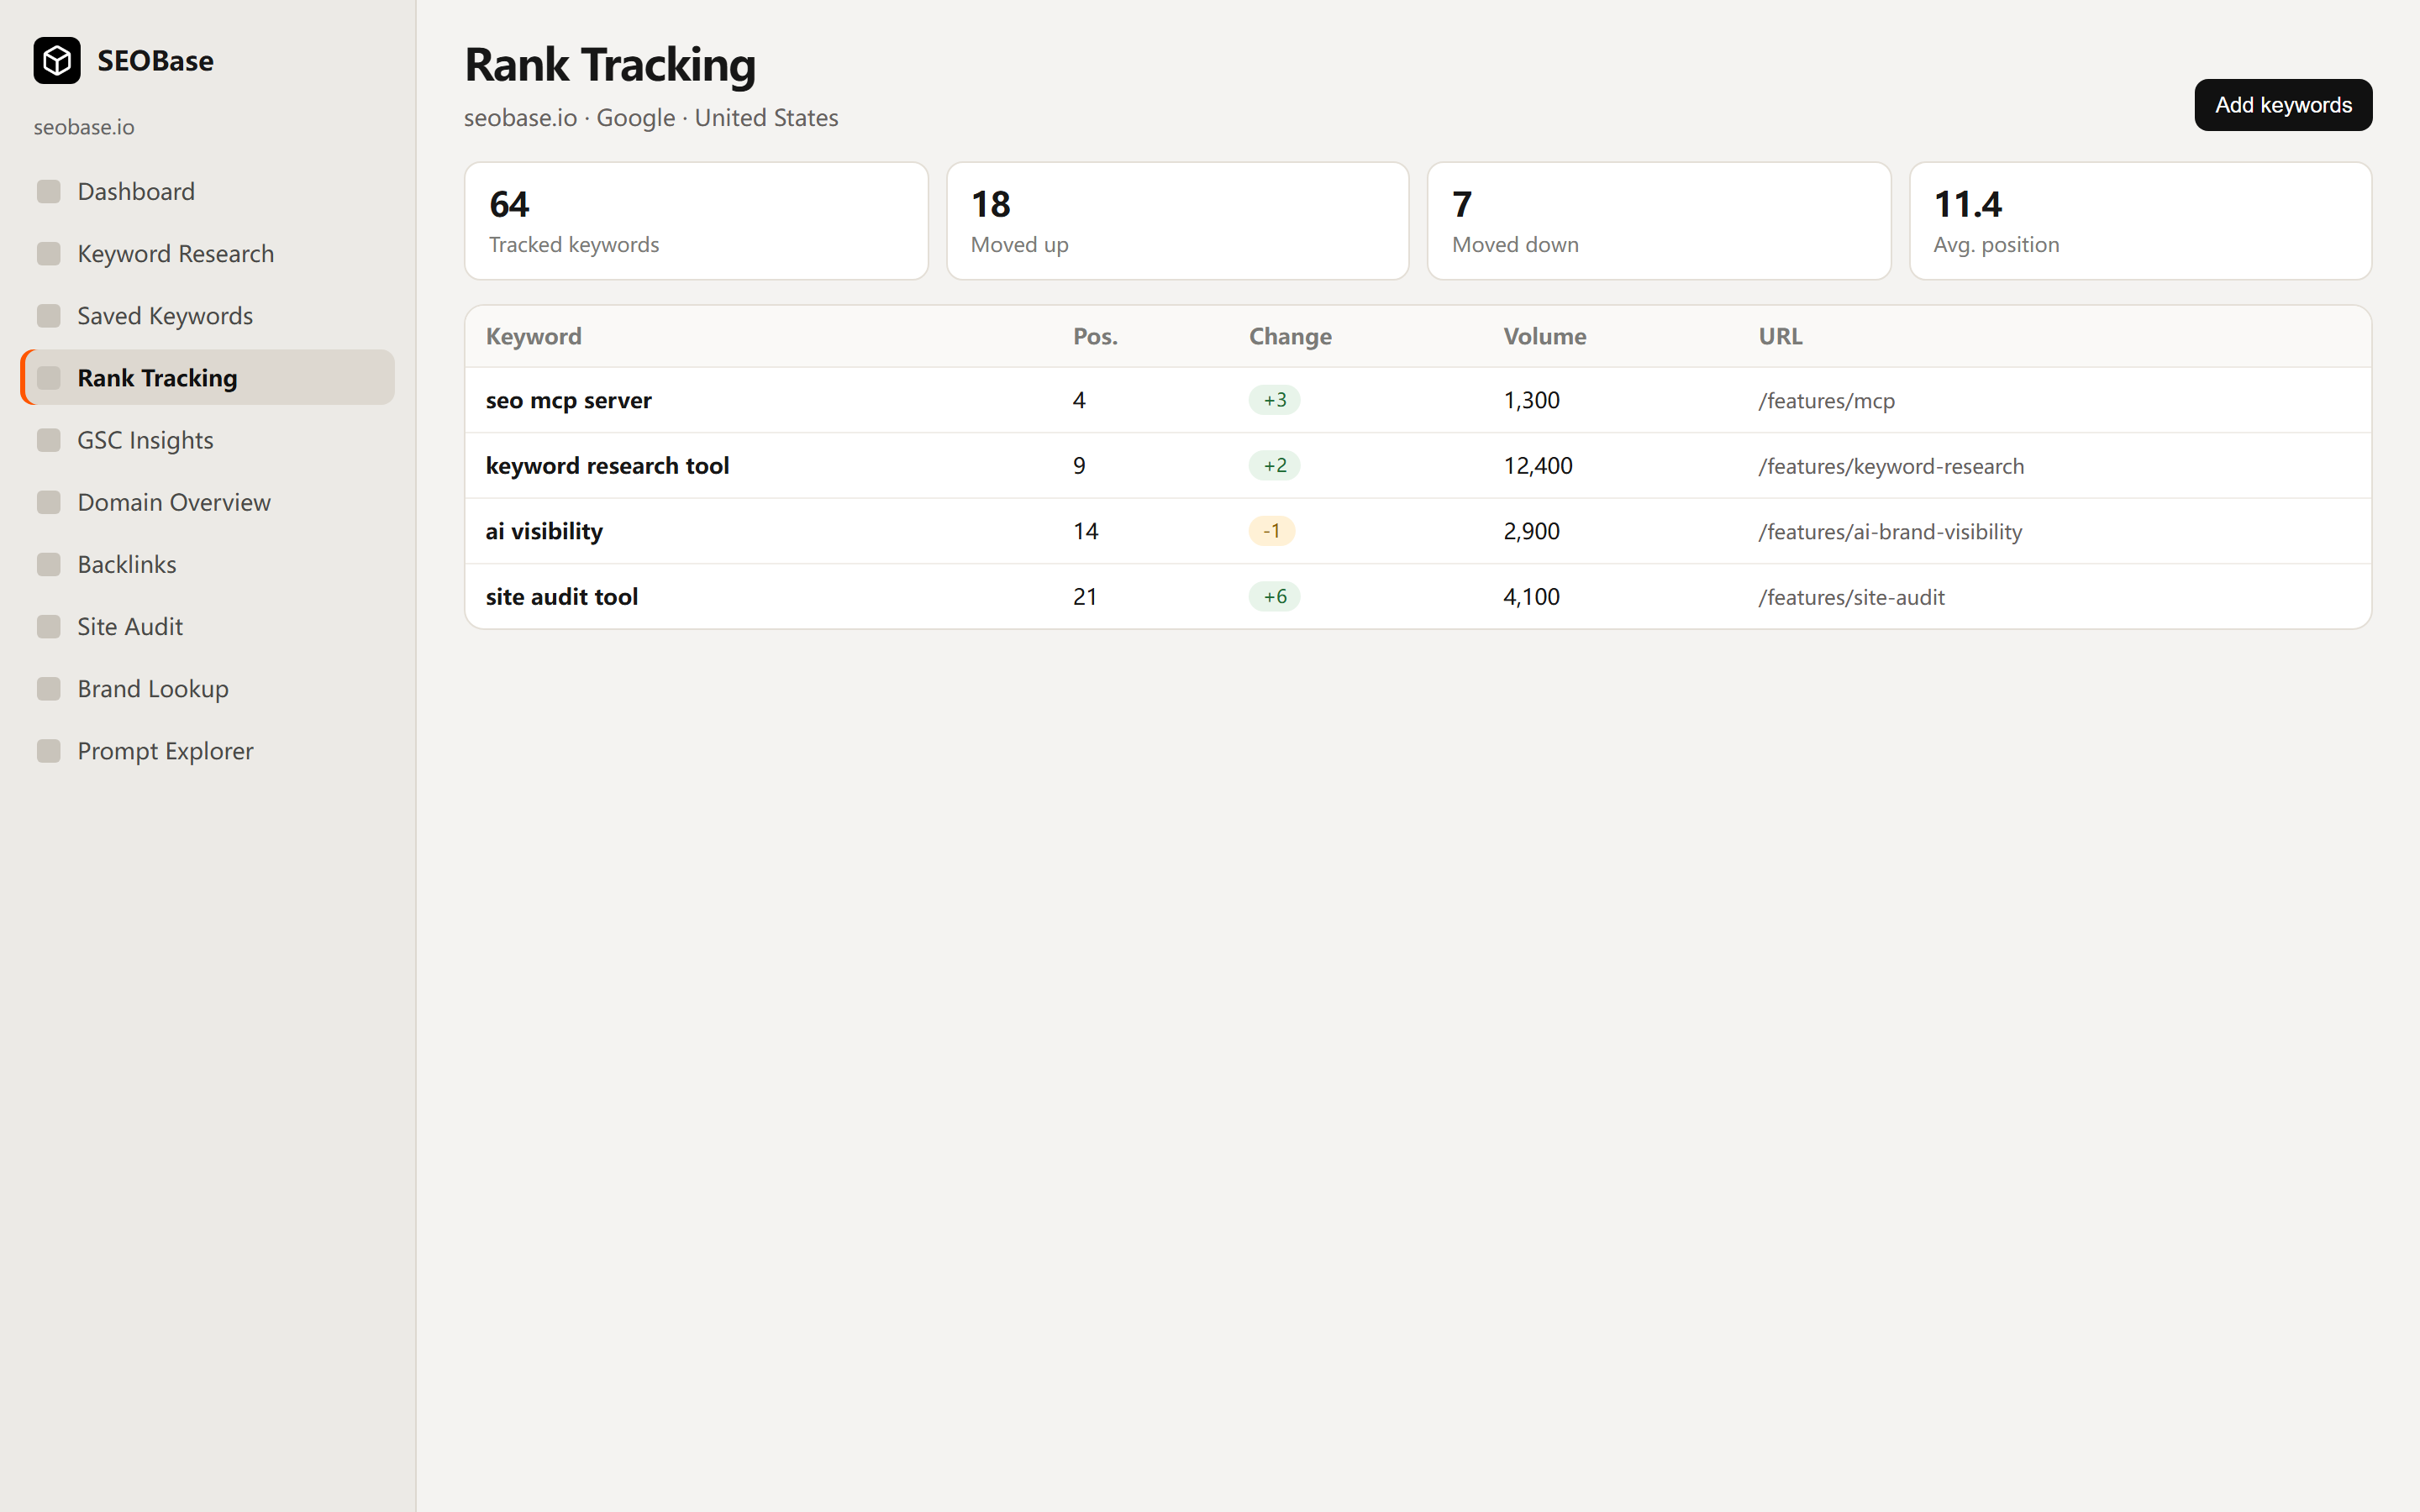Open GSC Insights
2420x1512 pixels.
tap(207, 440)
